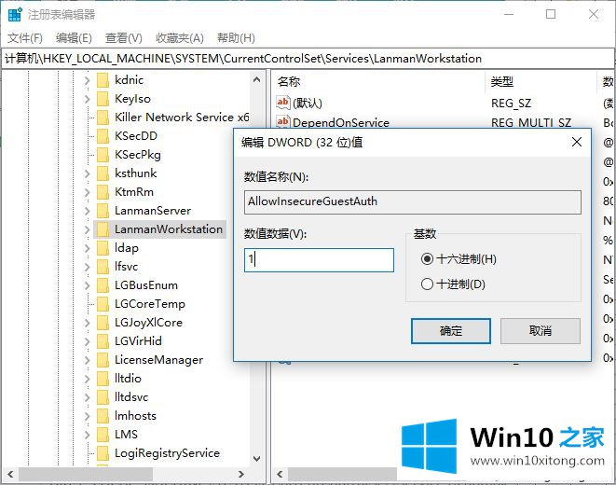This screenshot has height=485, width=616.
Task: Select the LanmanWorkstation tree item label
Action: 169,229
